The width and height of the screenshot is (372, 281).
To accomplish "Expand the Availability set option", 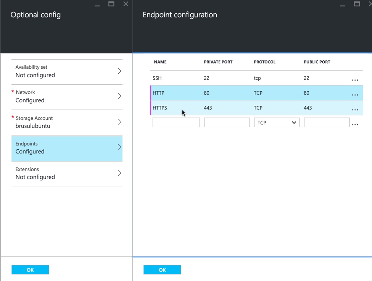I will (x=119, y=71).
